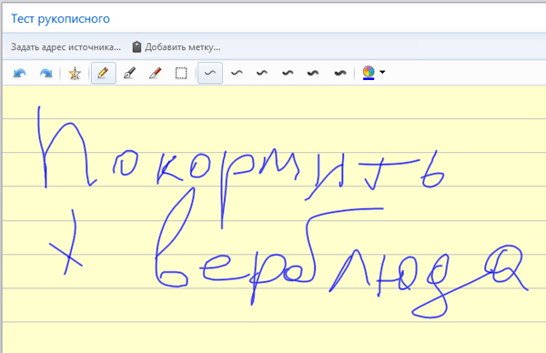Click the note title Тест рукописного
Viewport: 546px width, 353px height.
pos(60,19)
